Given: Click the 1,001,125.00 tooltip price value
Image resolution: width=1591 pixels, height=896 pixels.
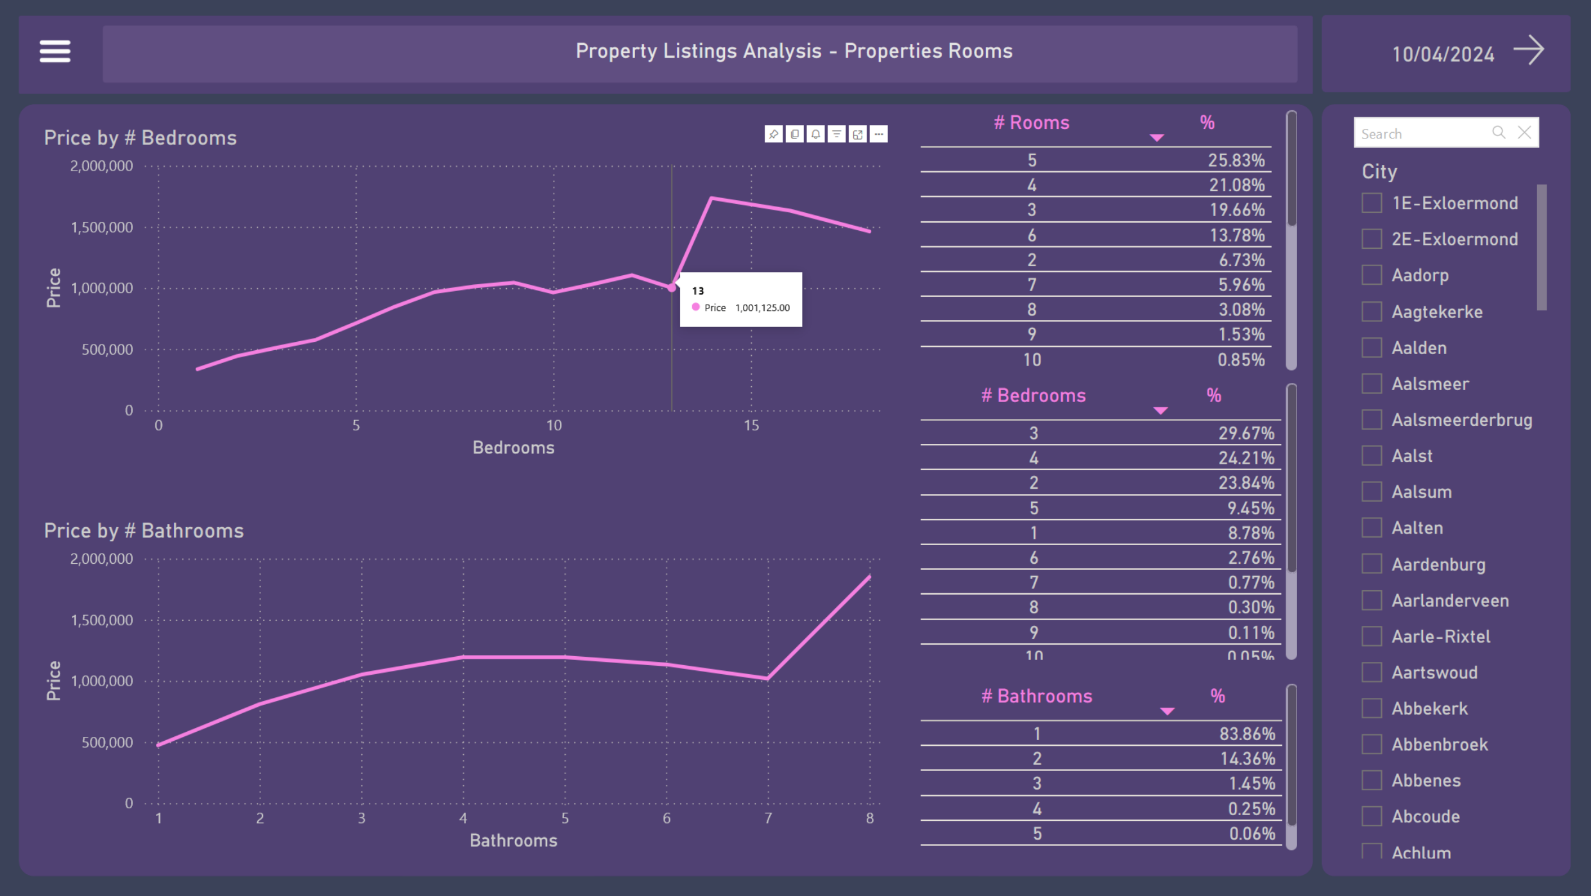Looking at the screenshot, I should tap(762, 308).
